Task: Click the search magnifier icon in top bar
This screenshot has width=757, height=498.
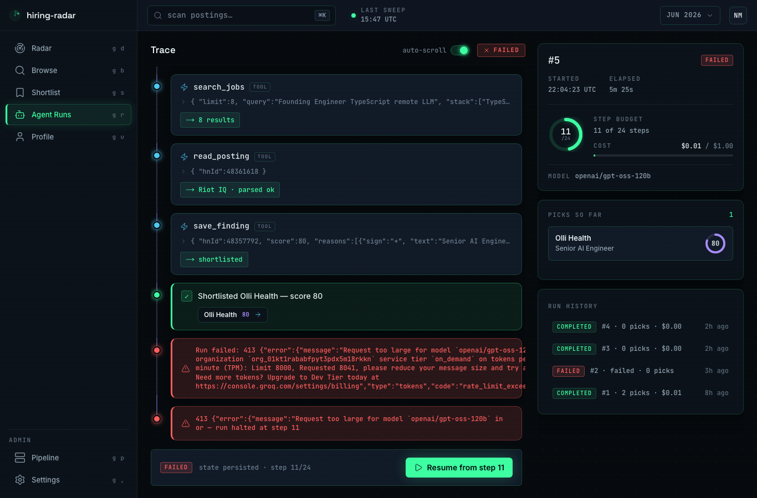Action: click(158, 15)
